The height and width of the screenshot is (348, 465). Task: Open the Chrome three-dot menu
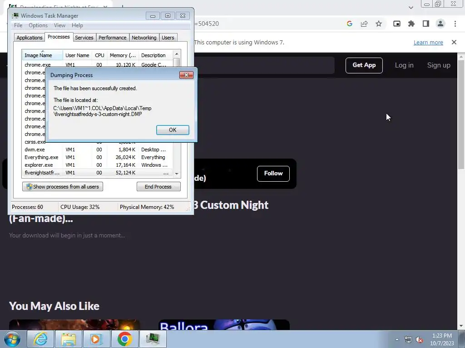[455, 24]
